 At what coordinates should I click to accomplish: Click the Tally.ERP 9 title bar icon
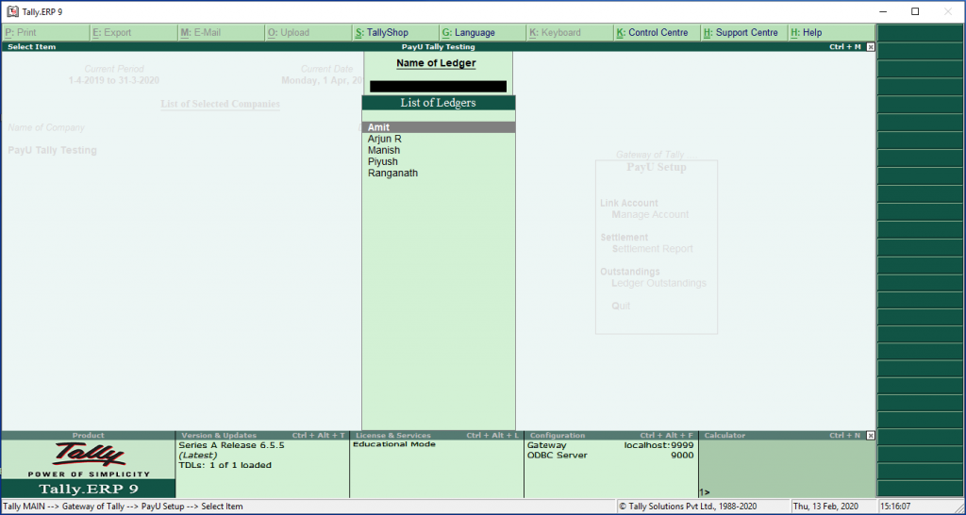pyautogui.click(x=12, y=11)
